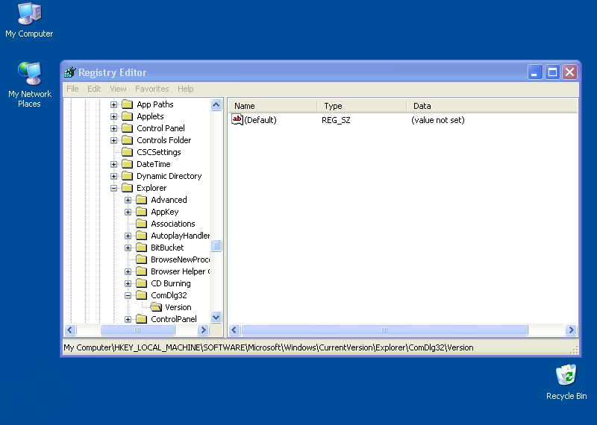Click the Dynamic Directory folder icon
The height and width of the screenshot is (425, 597).
pyautogui.click(x=127, y=176)
